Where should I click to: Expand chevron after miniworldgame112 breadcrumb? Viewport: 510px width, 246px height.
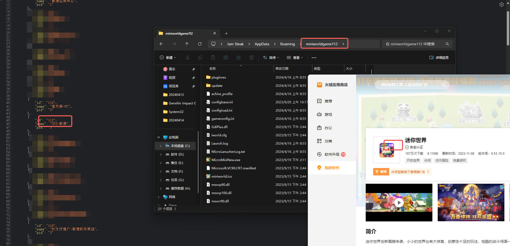[343, 44]
